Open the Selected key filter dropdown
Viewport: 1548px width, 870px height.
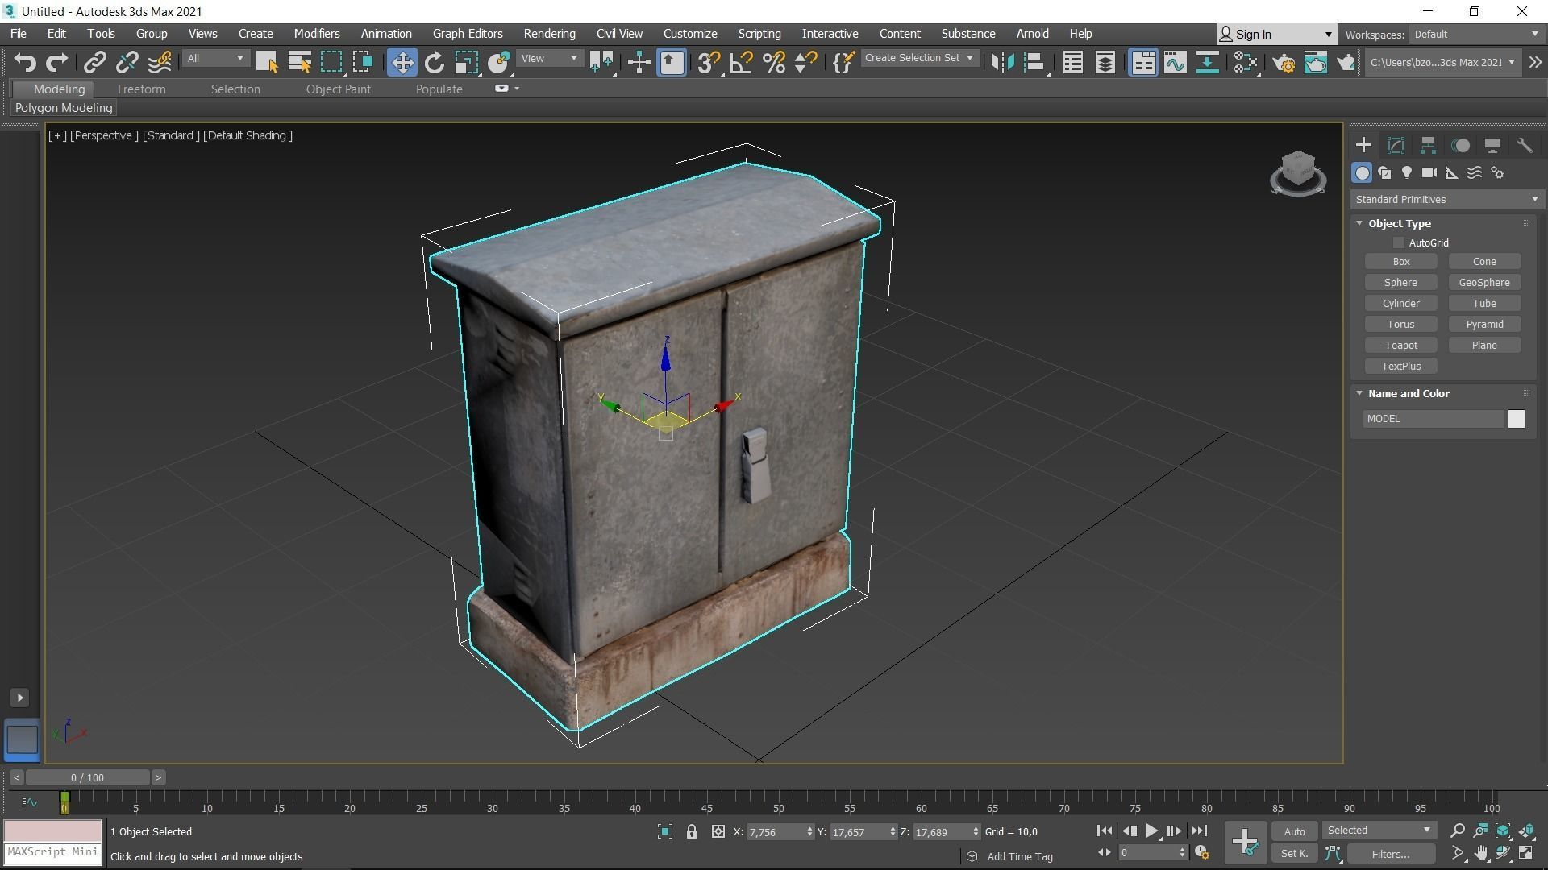pos(1379,831)
